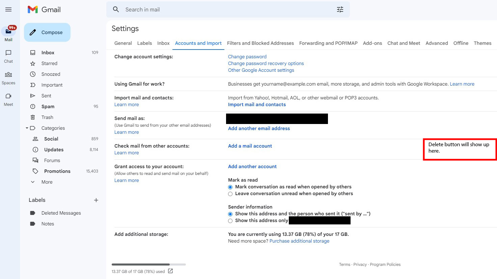Collapse the Categories section arrow
The image size is (497, 279).
click(27, 128)
